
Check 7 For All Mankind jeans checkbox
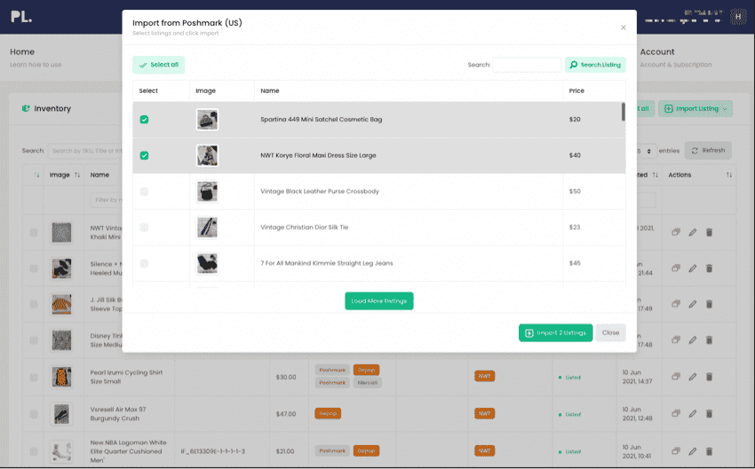pyautogui.click(x=144, y=264)
